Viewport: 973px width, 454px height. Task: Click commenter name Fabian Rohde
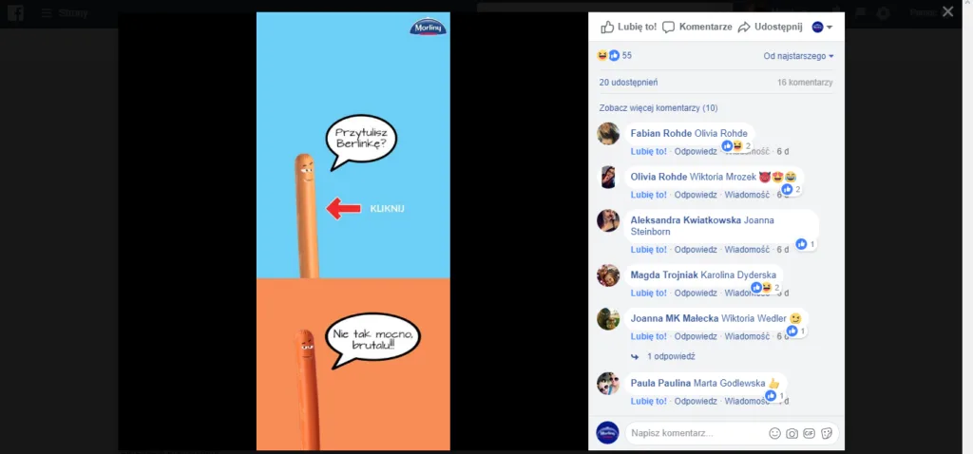tap(661, 133)
